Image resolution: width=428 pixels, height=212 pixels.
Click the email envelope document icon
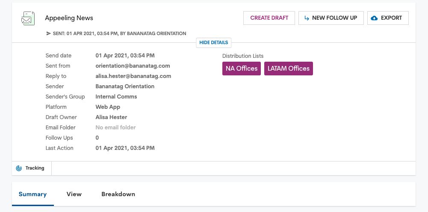pyautogui.click(x=28, y=18)
